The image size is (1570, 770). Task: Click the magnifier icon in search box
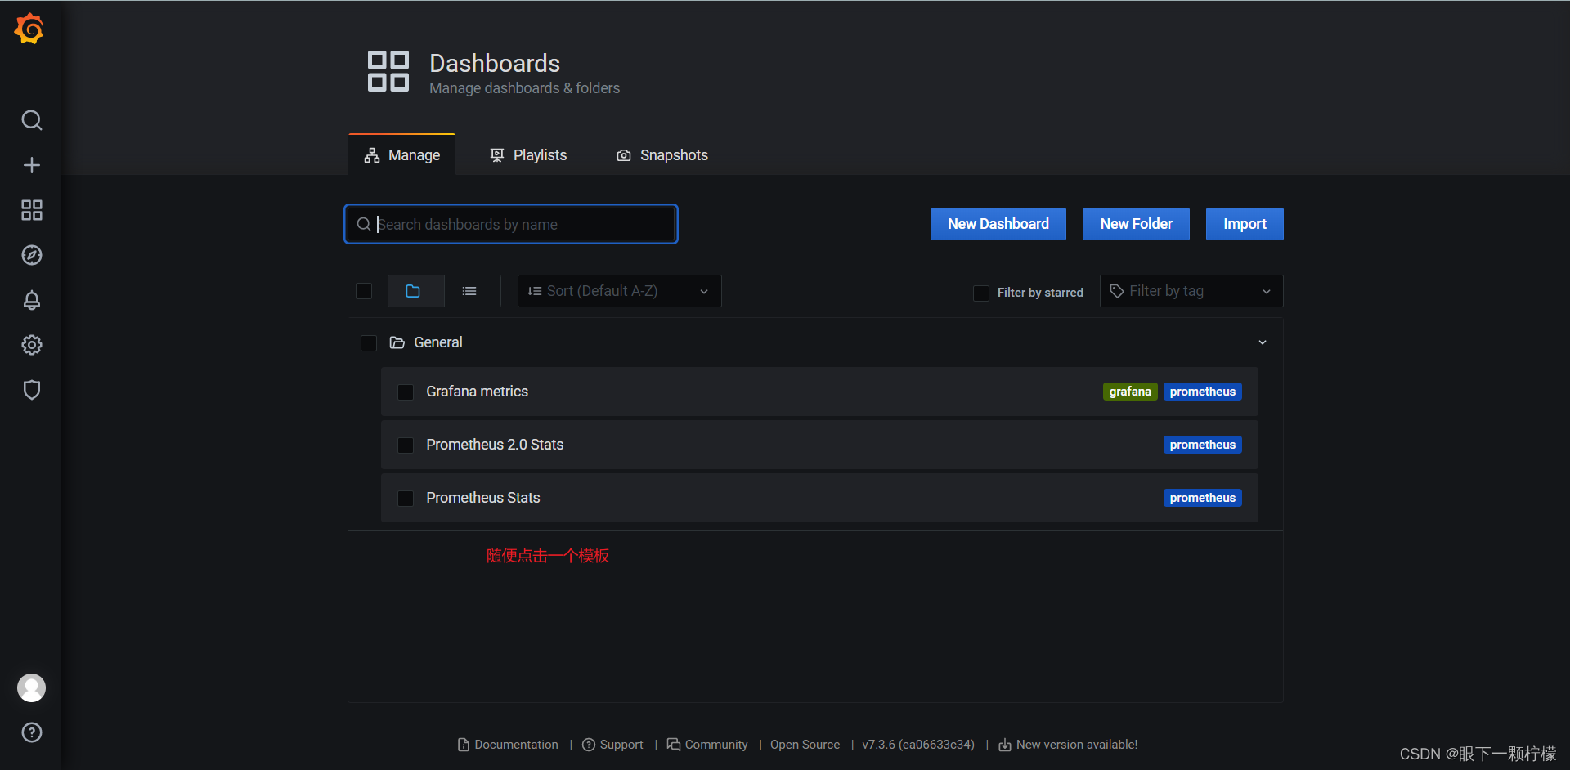[364, 224]
